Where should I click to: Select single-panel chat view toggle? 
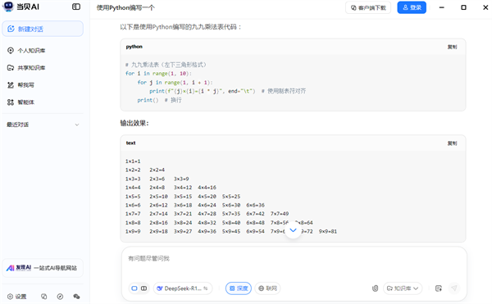(x=134, y=288)
